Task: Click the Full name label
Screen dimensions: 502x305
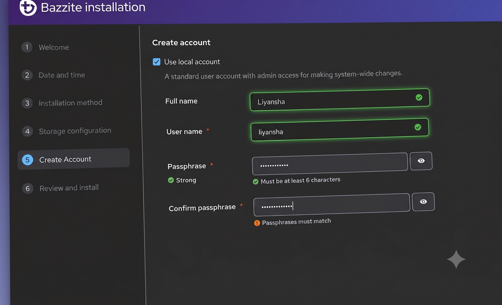Action: [181, 101]
